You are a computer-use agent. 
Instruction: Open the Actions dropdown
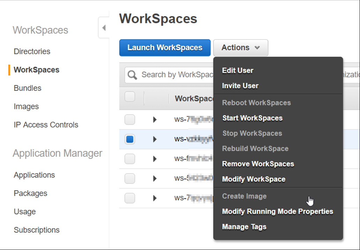pos(240,47)
